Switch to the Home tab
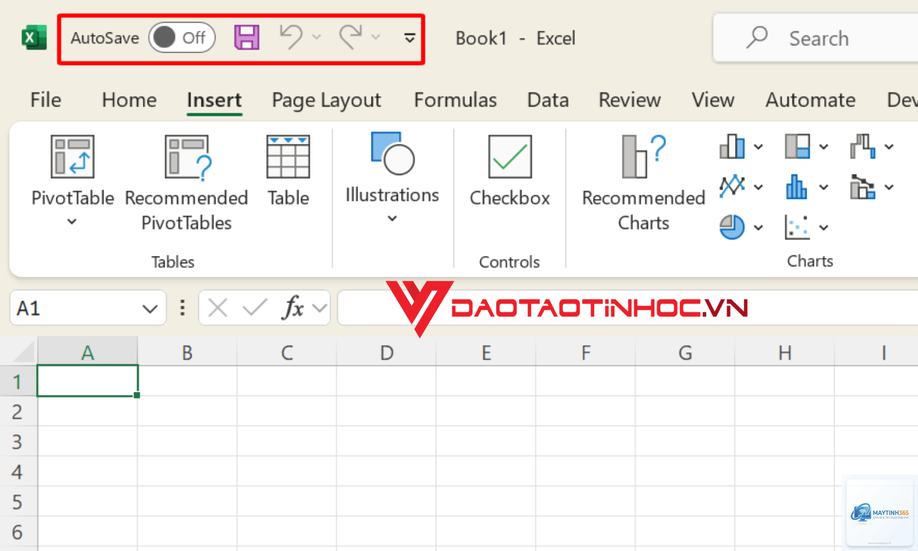918x551 pixels. coord(129,100)
